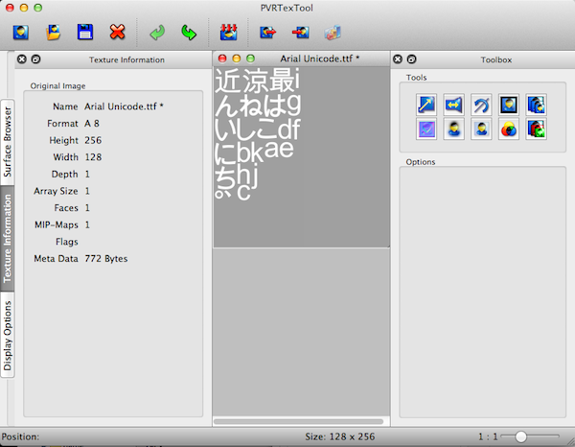Save texture using the floppy disk icon

(85, 33)
